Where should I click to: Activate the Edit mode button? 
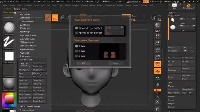coord(48,17)
